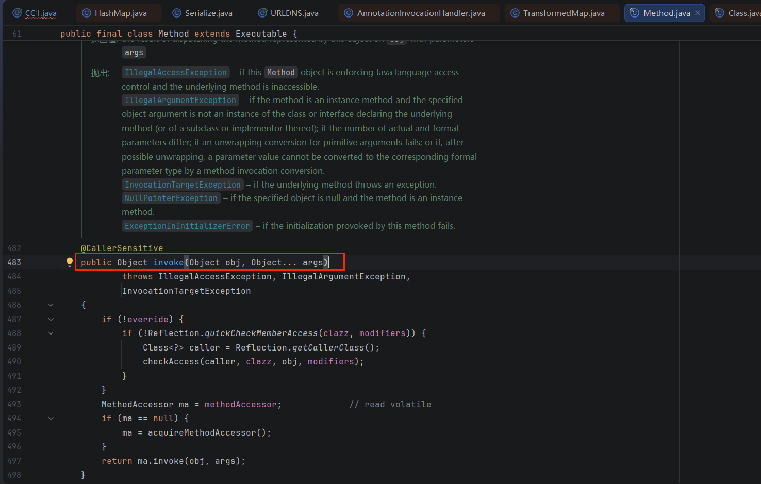761x484 pixels.
Task: Click the class icon on the Serialize.java tab
Action: (x=177, y=13)
